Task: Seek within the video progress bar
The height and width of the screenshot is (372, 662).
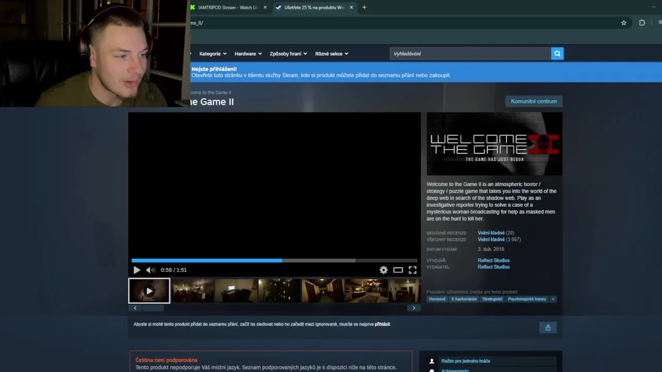Action: [x=274, y=260]
